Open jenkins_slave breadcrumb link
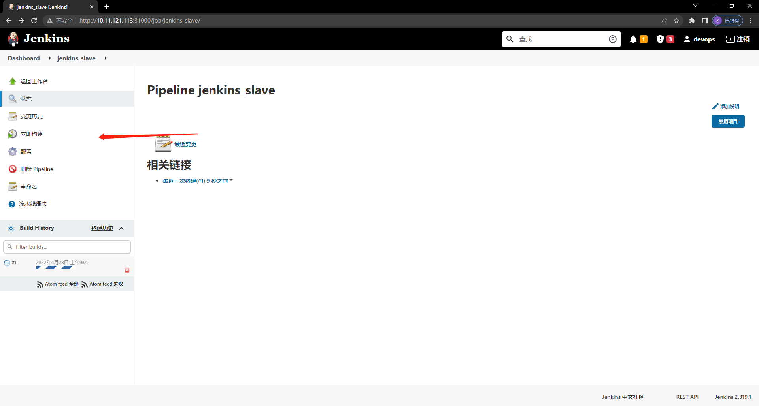Viewport: 759px width, 406px height. (76, 58)
